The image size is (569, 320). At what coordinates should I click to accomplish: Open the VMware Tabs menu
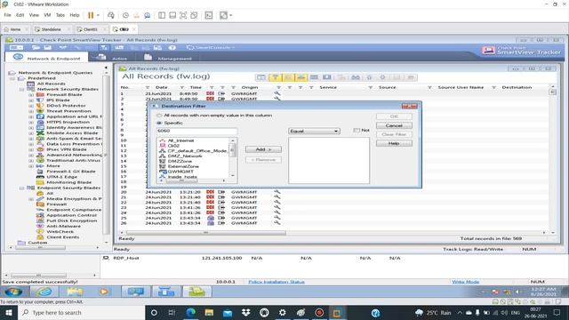click(60, 15)
